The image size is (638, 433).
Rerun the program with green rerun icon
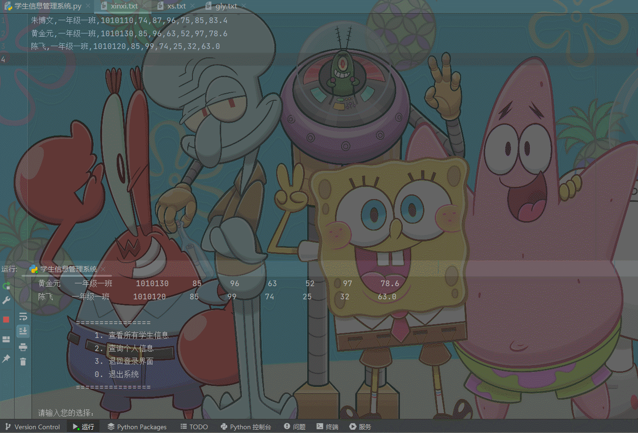coord(6,286)
